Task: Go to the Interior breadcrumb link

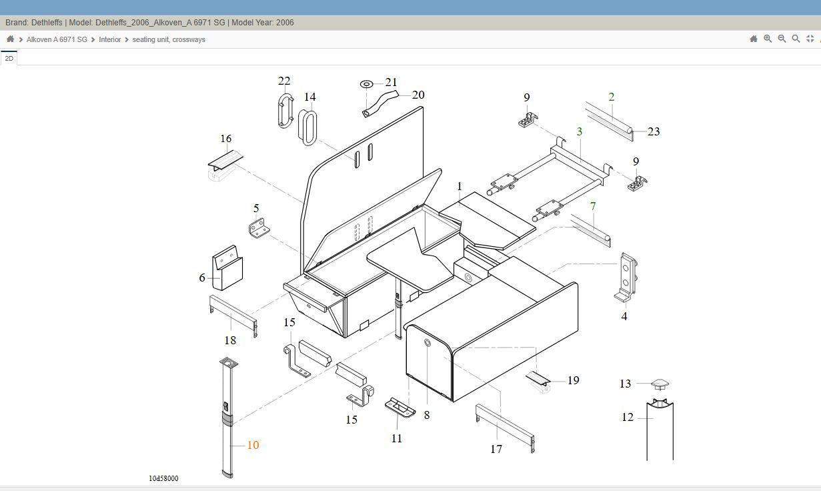Action: pos(110,39)
